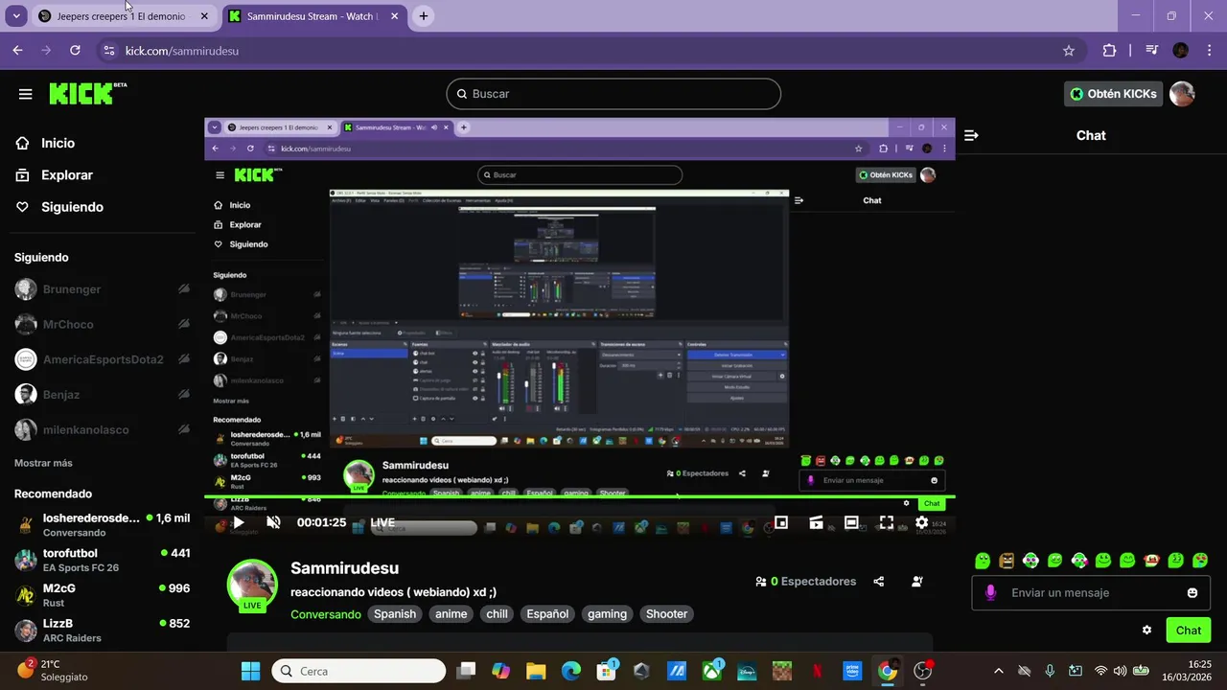Click the share stream icon
Image resolution: width=1227 pixels, height=690 pixels.
(879, 582)
